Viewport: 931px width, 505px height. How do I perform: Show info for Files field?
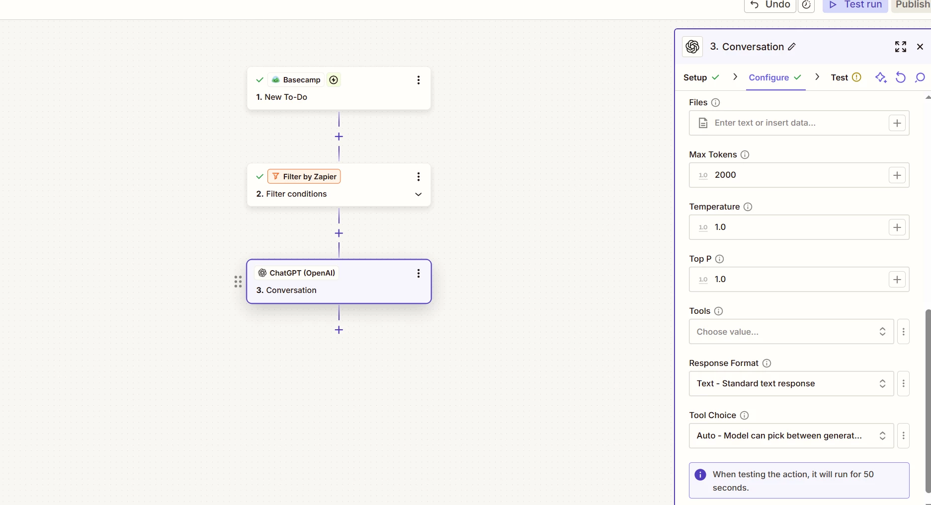(x=716, y=102)
